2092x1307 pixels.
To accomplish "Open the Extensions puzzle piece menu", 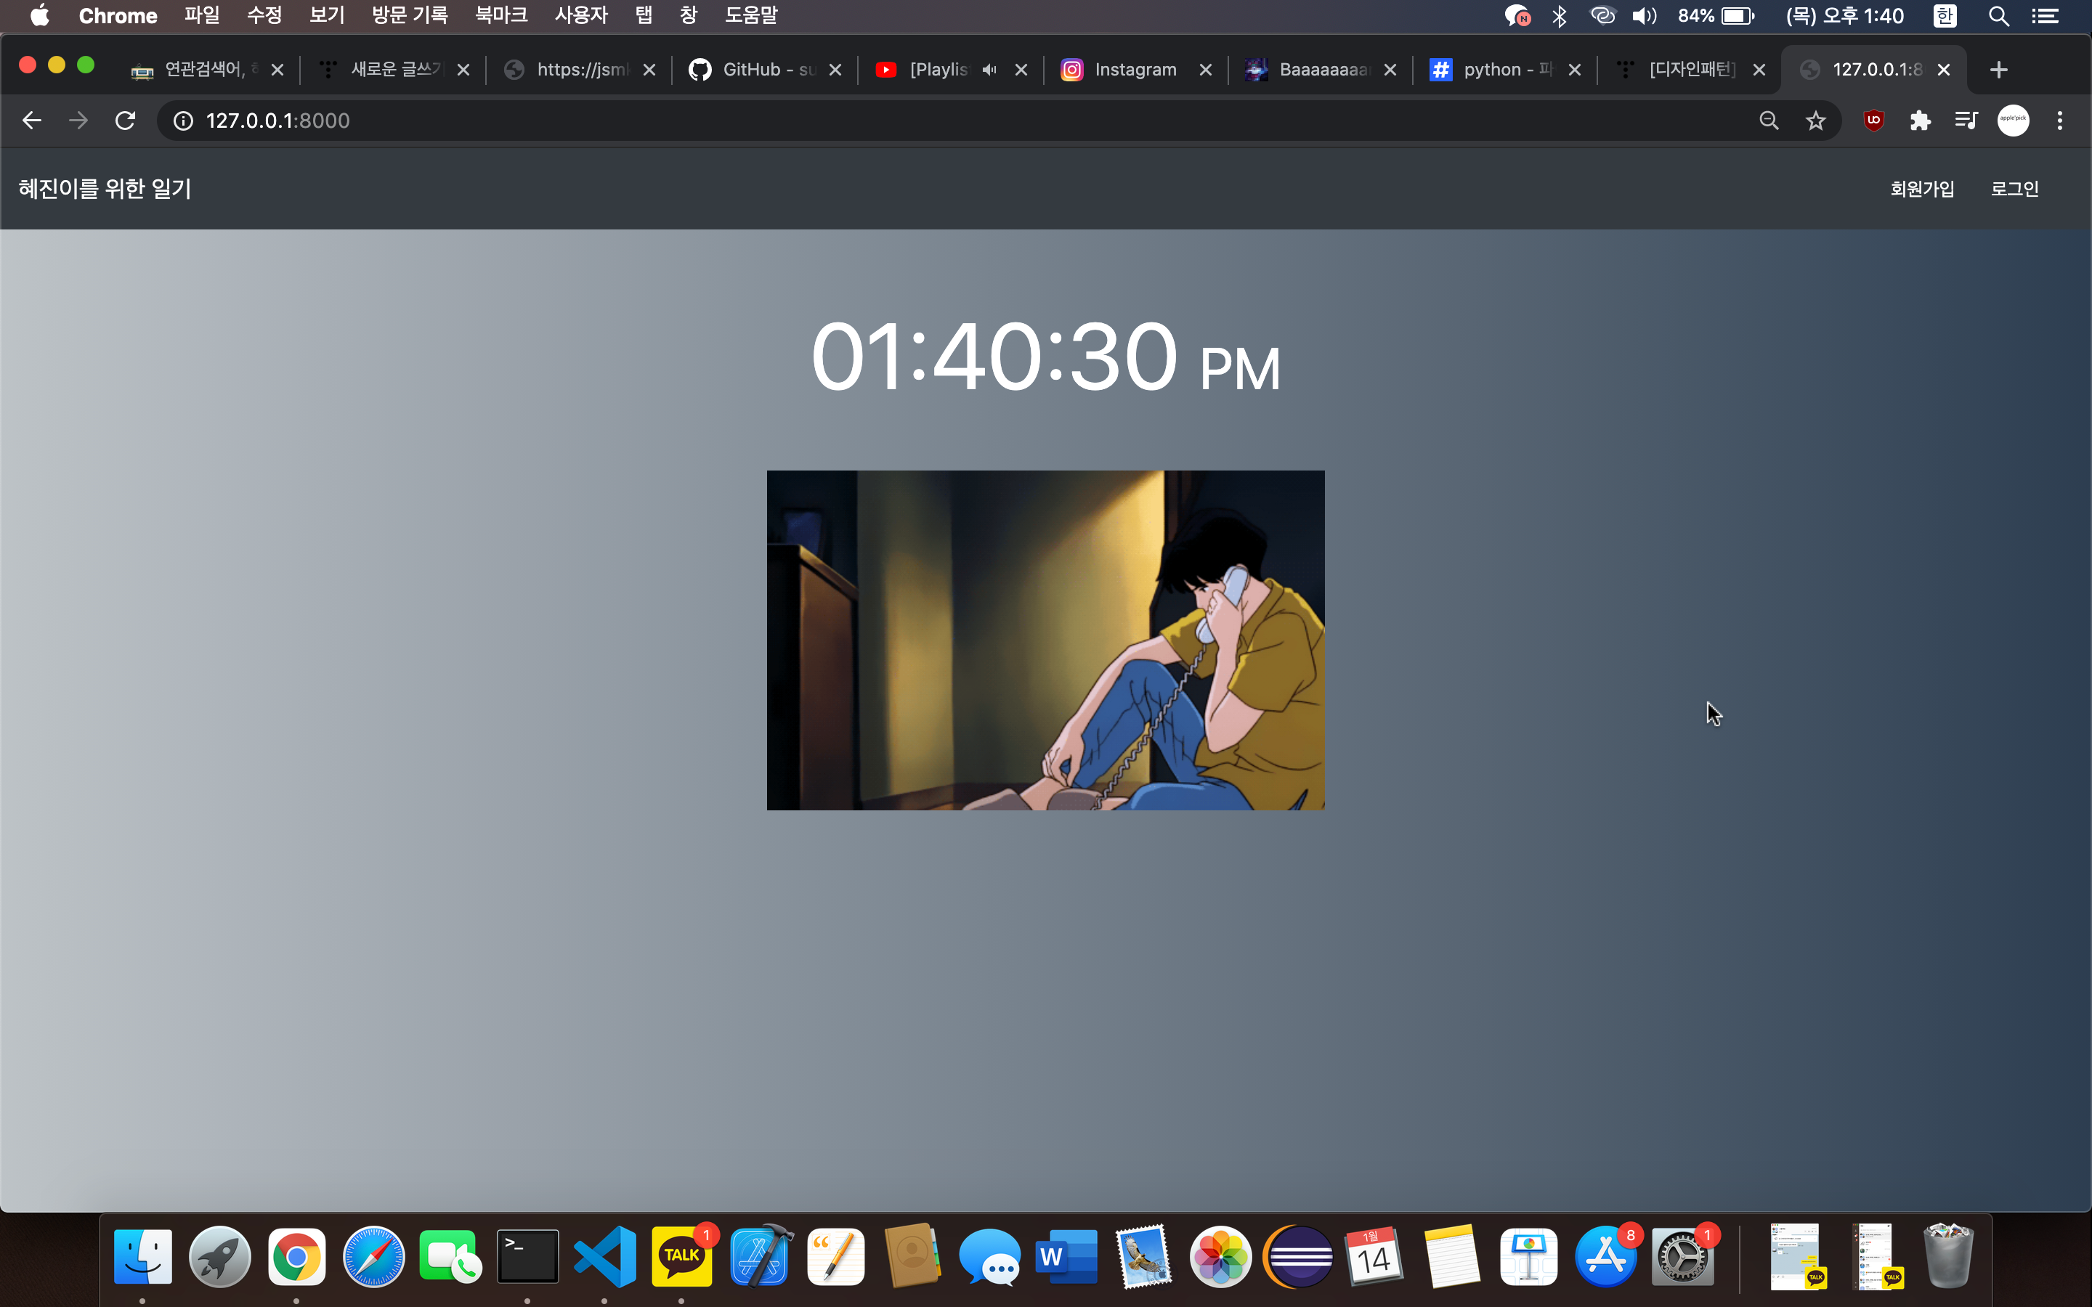I will click(1920, 120).
